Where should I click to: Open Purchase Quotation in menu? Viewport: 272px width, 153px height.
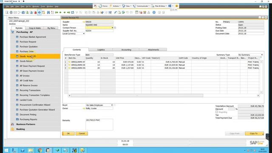[28, 47]
